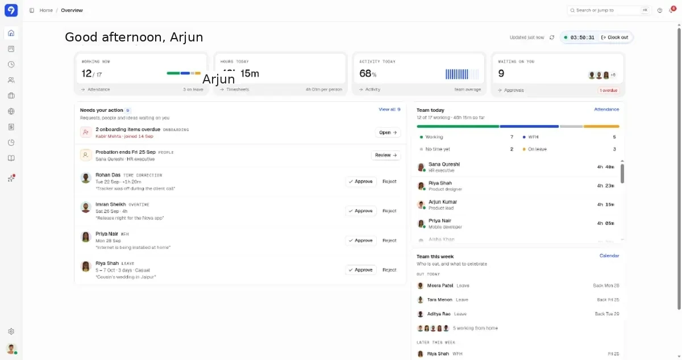Click the avatar group in Waiting on you card
The image size is (682, 360).
click(x=601, y=75)
